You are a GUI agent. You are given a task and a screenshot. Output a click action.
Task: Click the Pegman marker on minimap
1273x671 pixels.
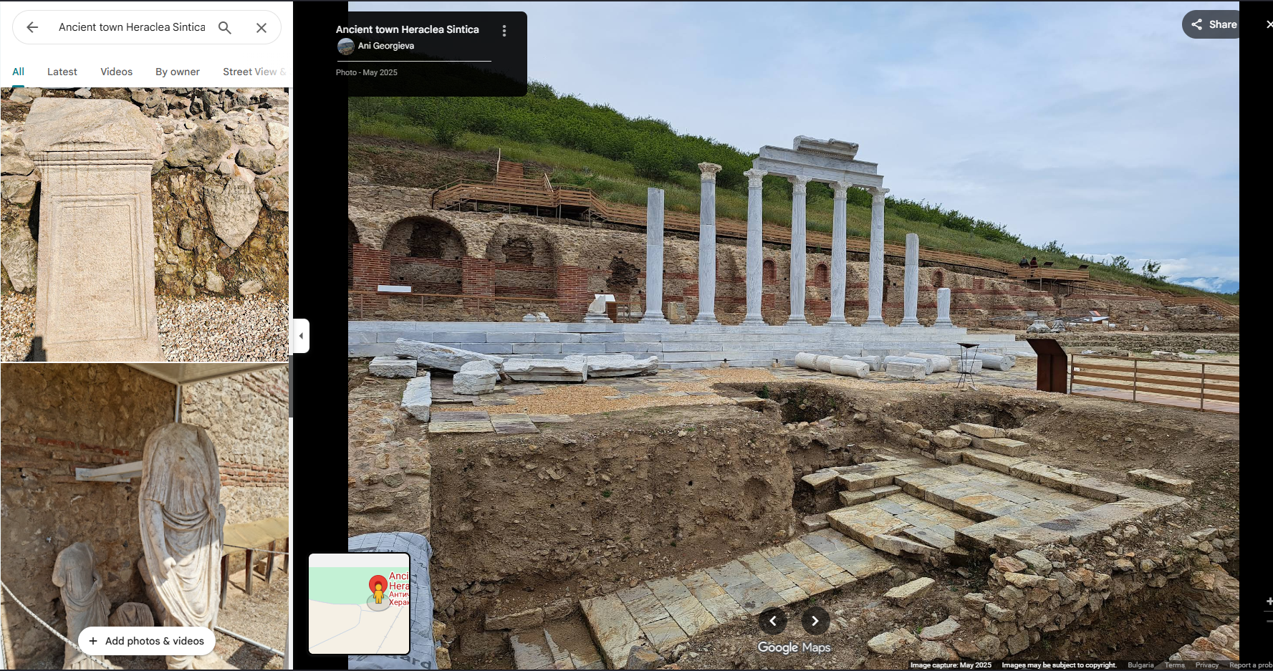click(378, 593)
